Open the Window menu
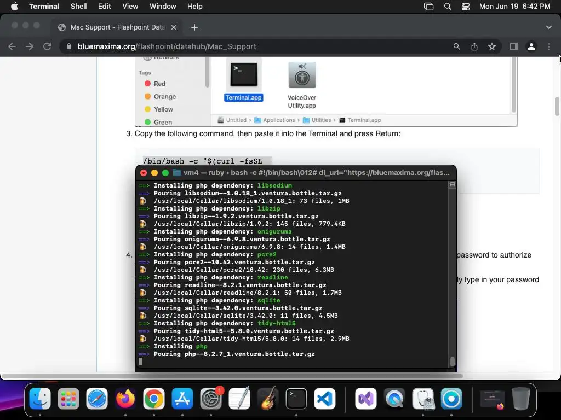561x420 pixels. [162, 6]
